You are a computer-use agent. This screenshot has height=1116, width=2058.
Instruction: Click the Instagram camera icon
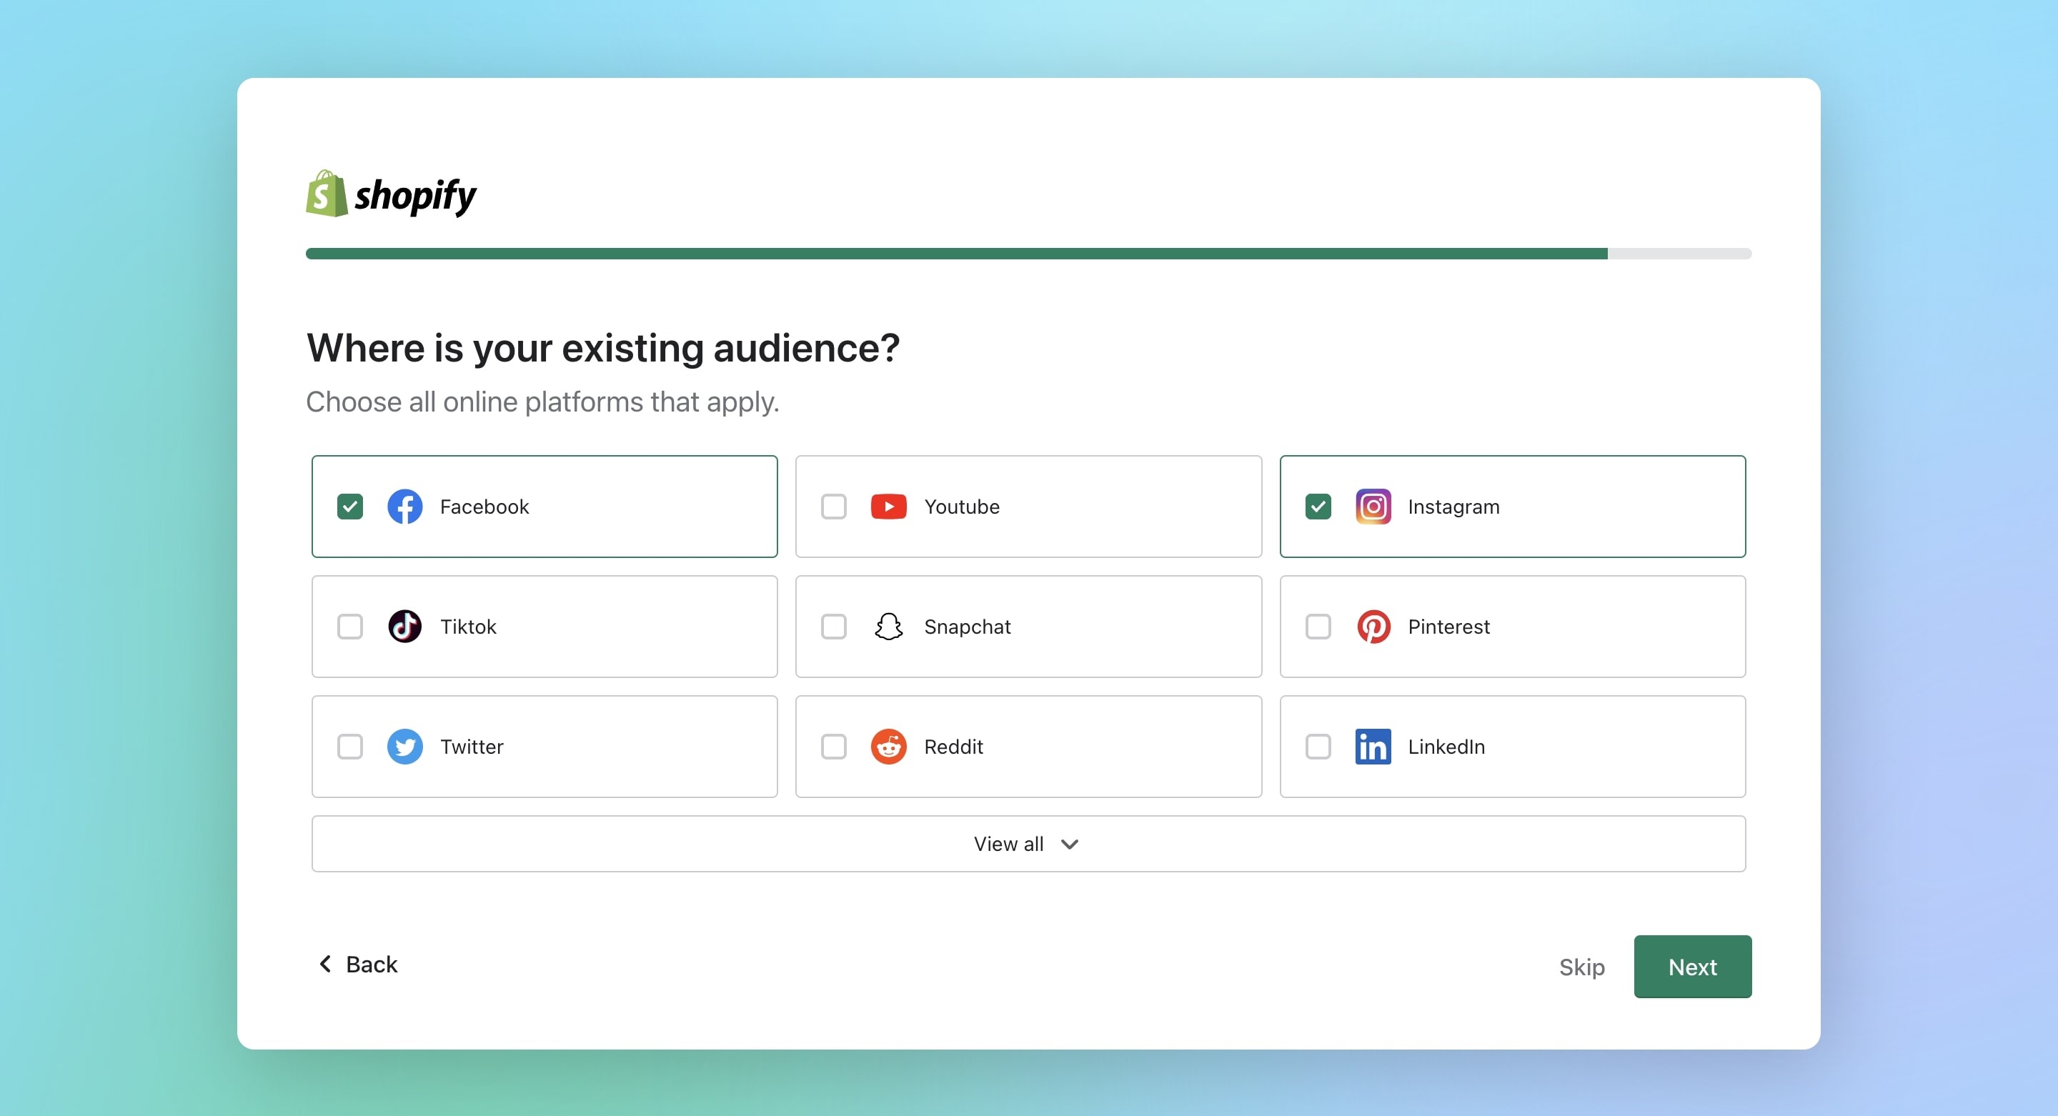(x=1373, y=507)
